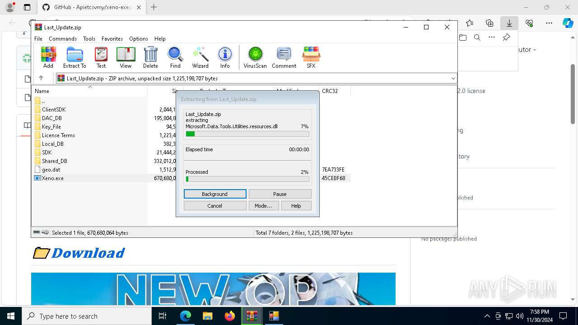The width and height of the screenshot is (578, 325).
Task: Go up one level with arrow icon
Action: tap(41, 78)
